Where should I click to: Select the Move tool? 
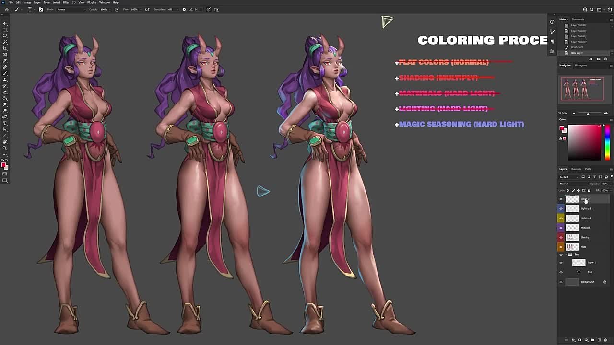point(5,23)
